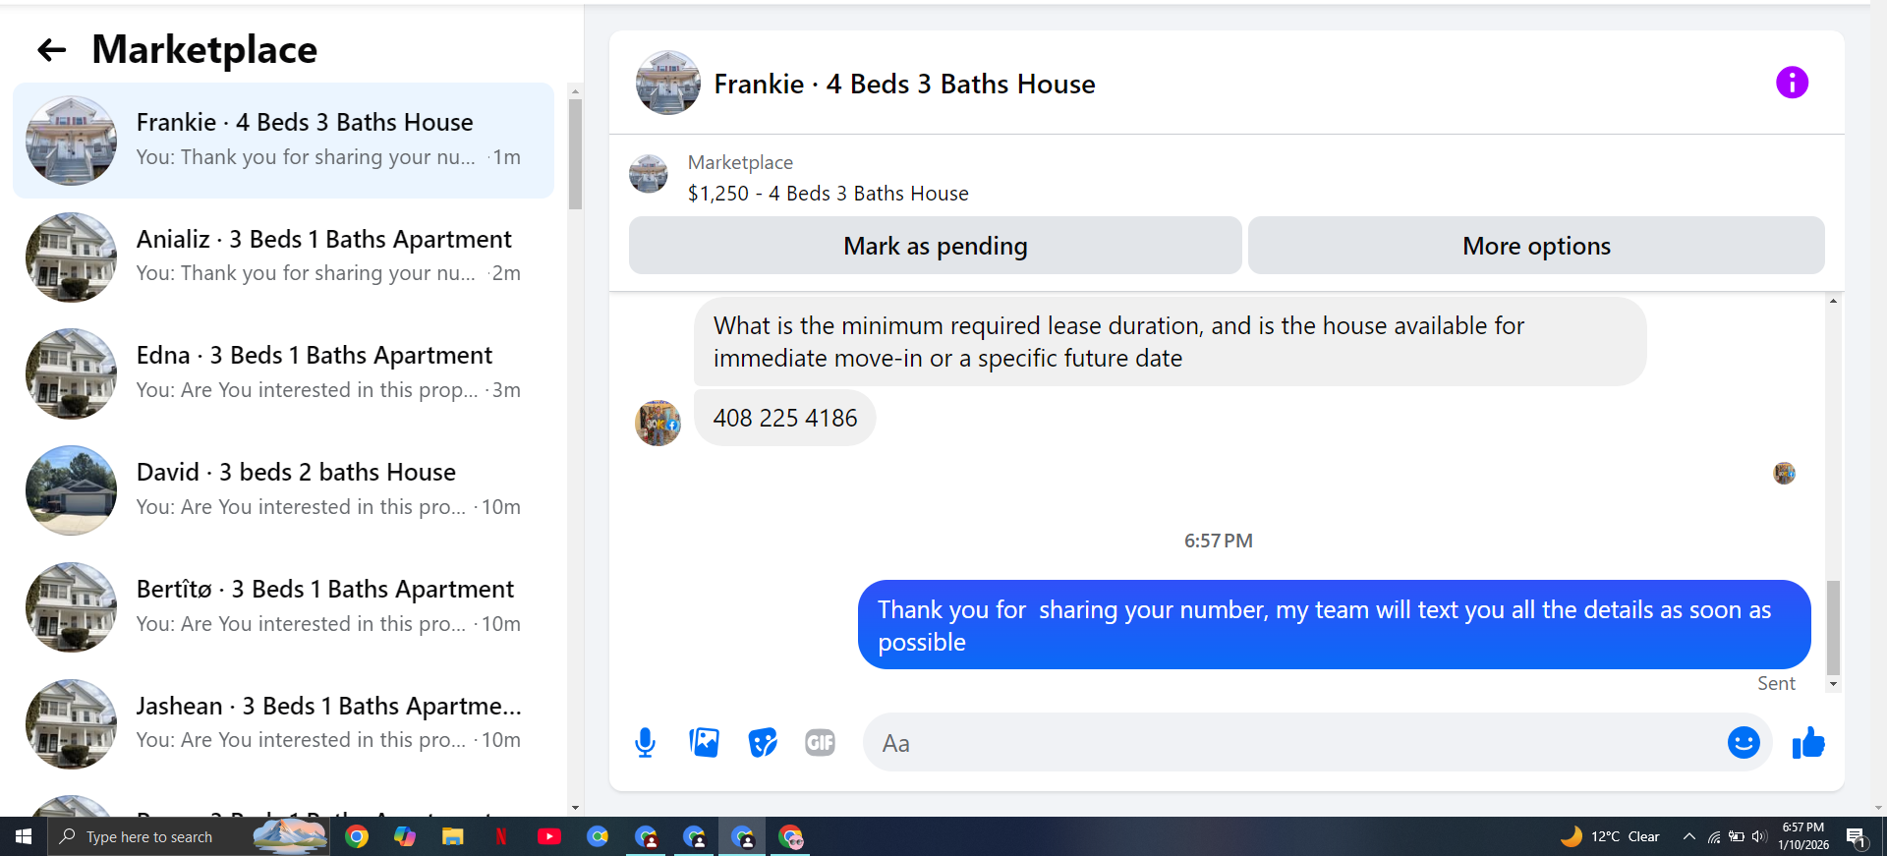Click Mark as pending button
The image size is (1887, 856).
[x=935, y=246]
